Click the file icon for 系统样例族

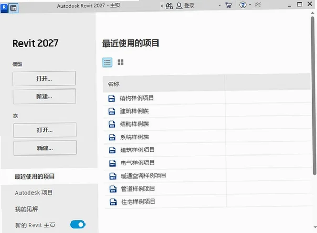112,137
